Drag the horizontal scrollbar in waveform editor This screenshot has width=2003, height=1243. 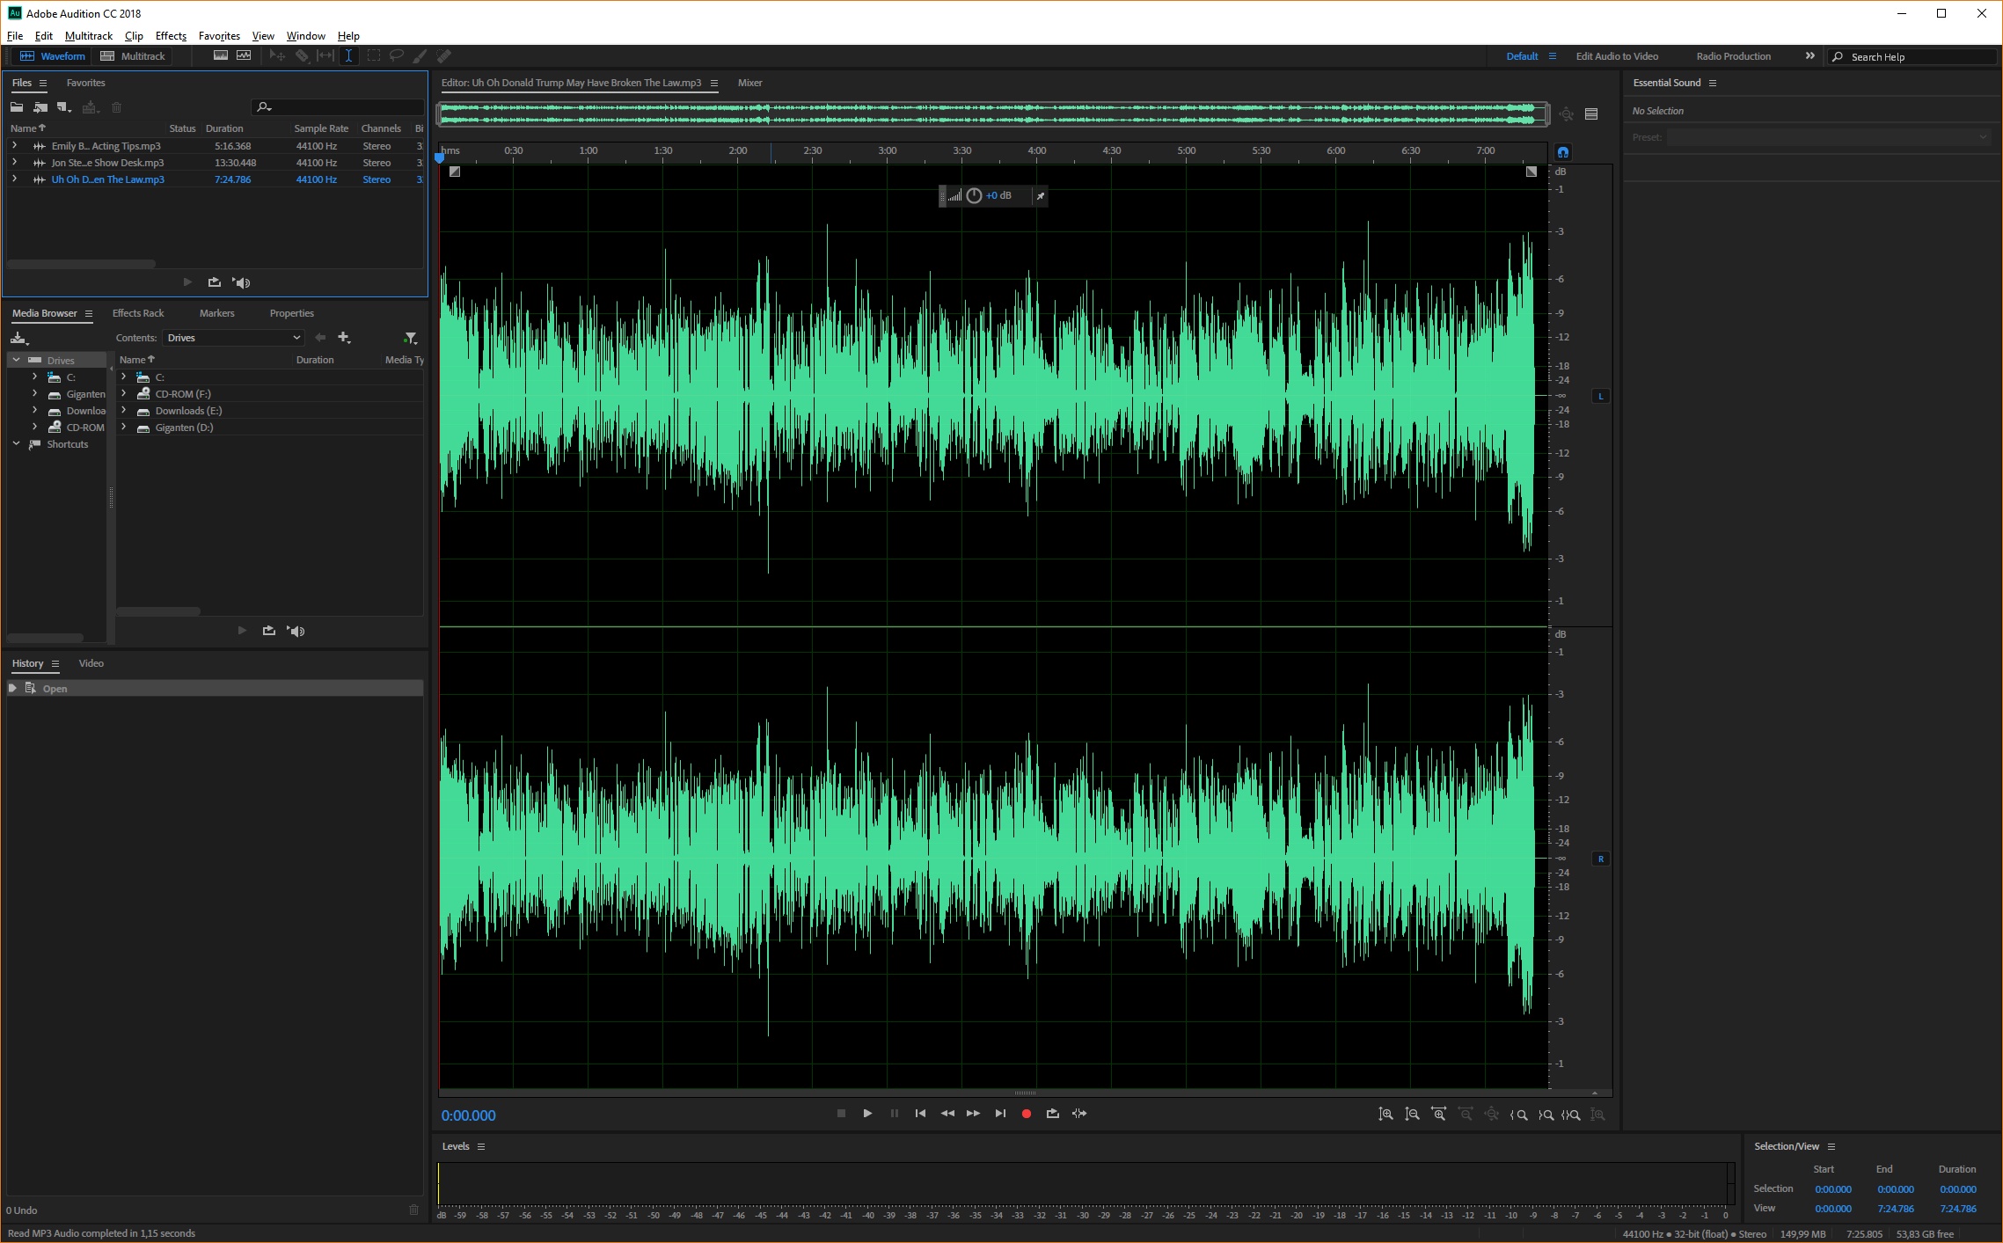pyautogui.click(x=994, y=1093)
